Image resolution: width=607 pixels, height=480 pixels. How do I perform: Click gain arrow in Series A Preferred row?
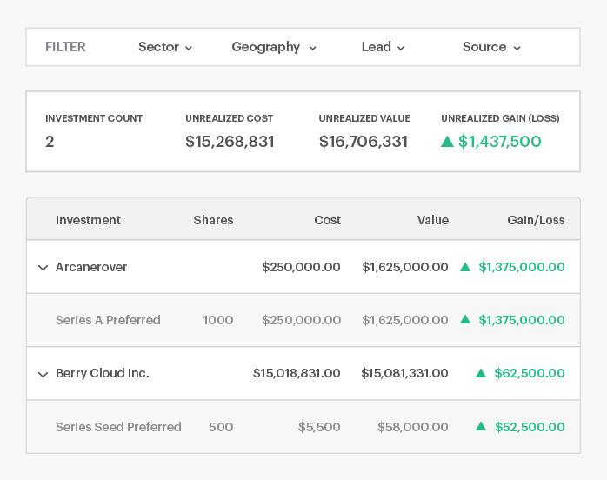tap(465, 320)
